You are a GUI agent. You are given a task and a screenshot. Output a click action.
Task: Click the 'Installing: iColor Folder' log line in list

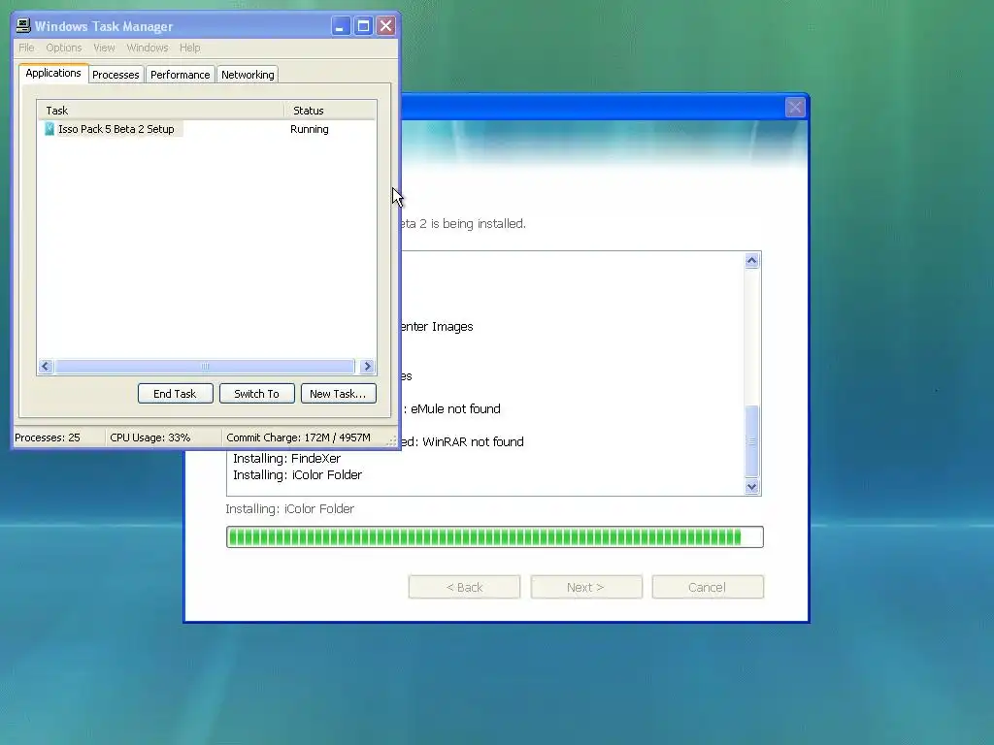(297, 474)
